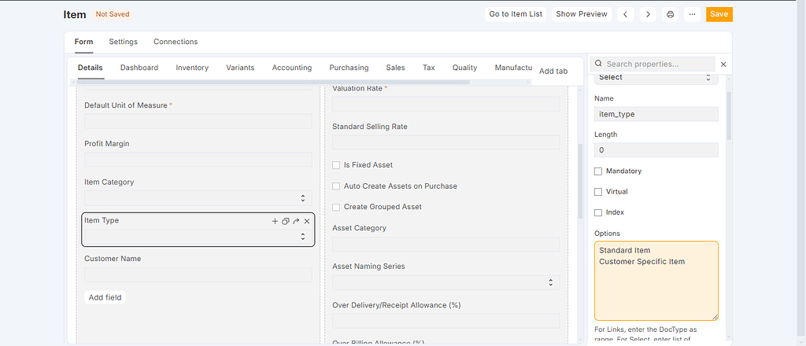This screenshot has width=806, height=346.
Task: Check the Is Fixed Asset checkbox
Action: coord(336,165)
